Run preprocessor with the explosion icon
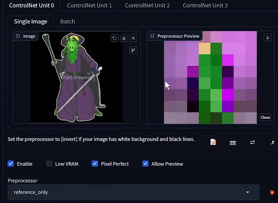The image size is (278, 203). coord(272,192)
